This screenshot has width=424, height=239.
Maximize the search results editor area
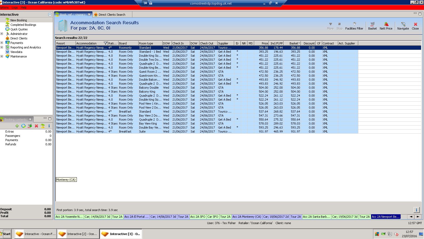pyautogui.click(x=420, y=14)
